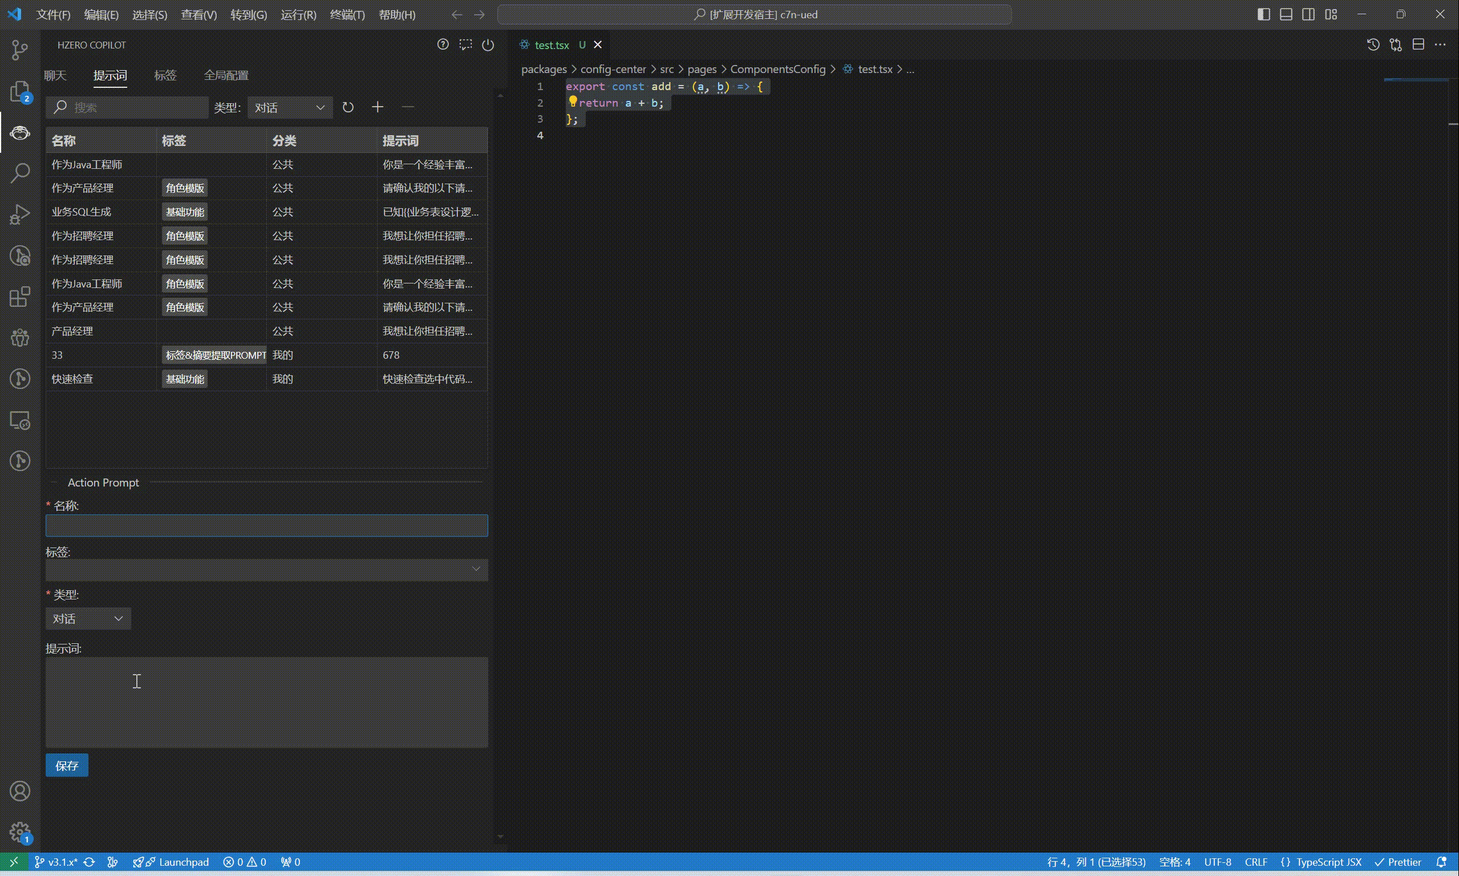This screenshot has width=1459, height=876.
Task: Click the 名称 input field
Action: click(267, 525)
